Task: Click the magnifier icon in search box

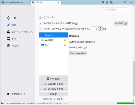Action: pyautogui.click(x=103, y=9)
